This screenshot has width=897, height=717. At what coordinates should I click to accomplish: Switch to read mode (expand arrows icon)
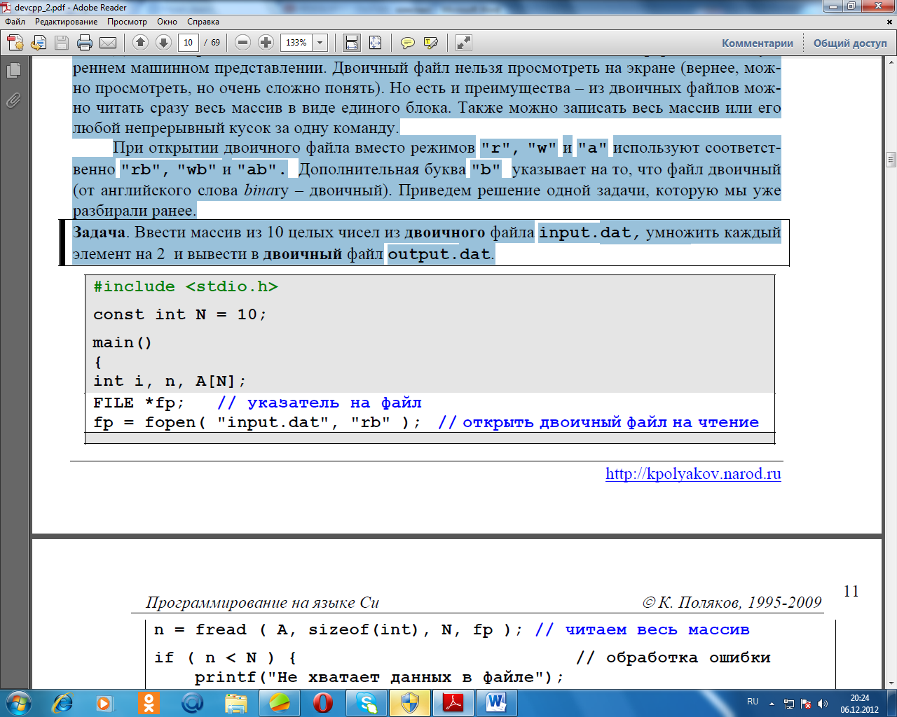pos(463,43)
